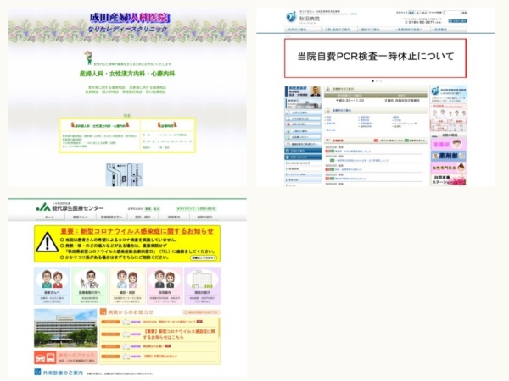Click the small flower girl illustration
The width and height of the screenshot is (509, 381).
point(87,58)
